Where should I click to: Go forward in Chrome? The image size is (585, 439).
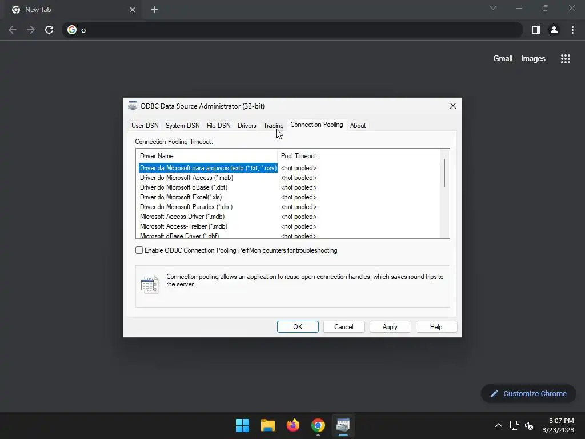click(x=31, y=30)
